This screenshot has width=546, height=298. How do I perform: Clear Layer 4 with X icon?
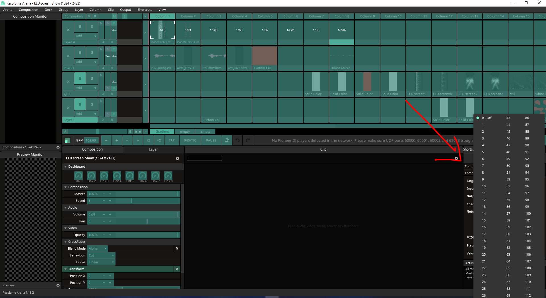click(x=68, y=30)
